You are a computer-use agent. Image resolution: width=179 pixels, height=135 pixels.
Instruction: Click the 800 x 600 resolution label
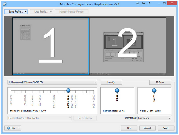coord(25,100)
